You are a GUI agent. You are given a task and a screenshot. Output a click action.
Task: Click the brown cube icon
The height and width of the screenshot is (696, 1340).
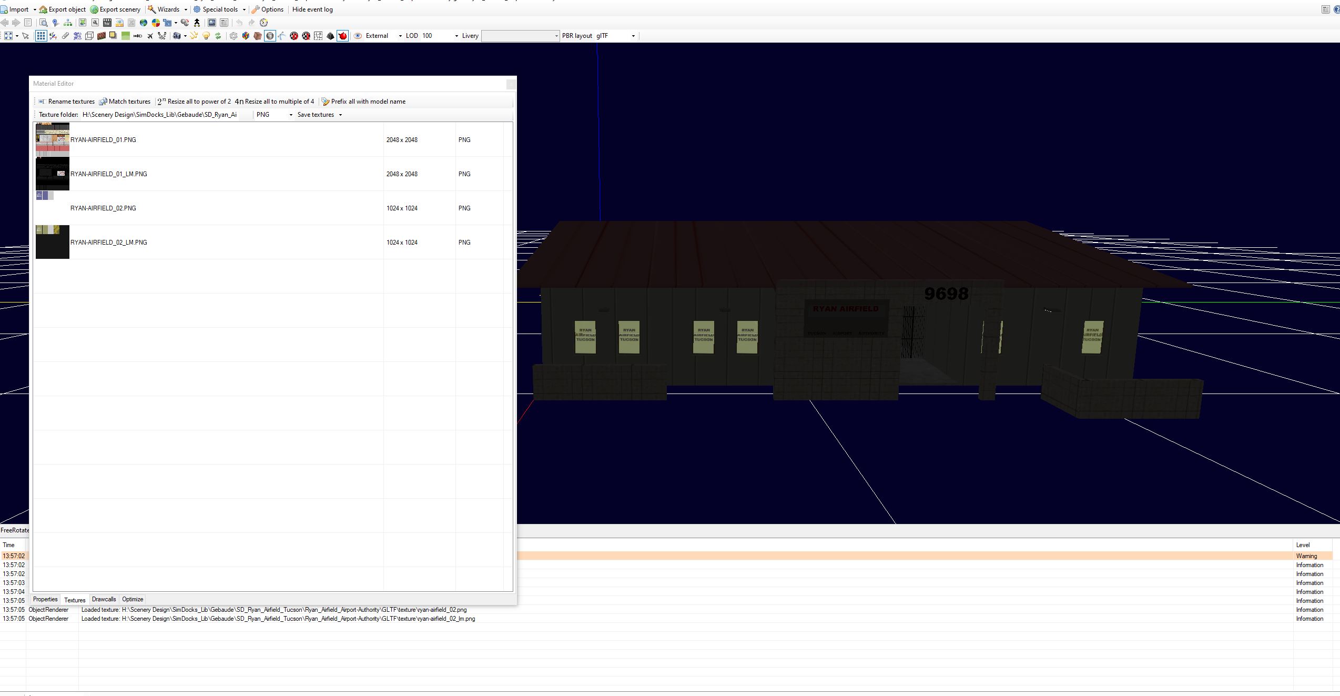(258, 36)
